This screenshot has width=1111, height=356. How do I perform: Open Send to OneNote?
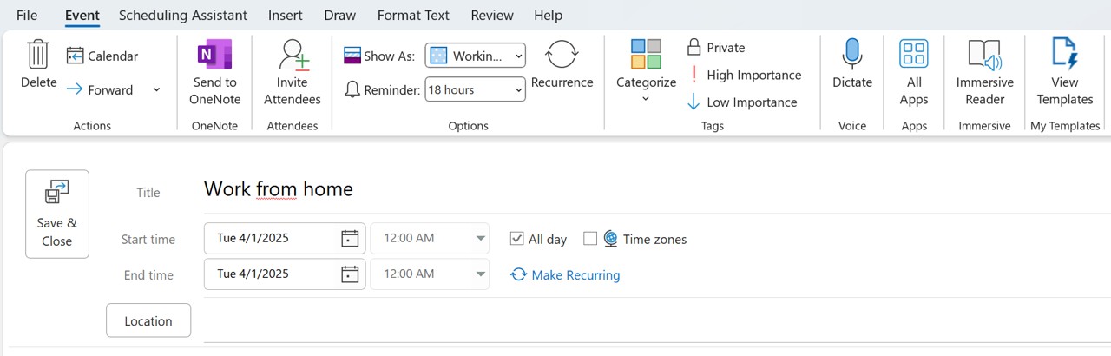coord(214,72)
